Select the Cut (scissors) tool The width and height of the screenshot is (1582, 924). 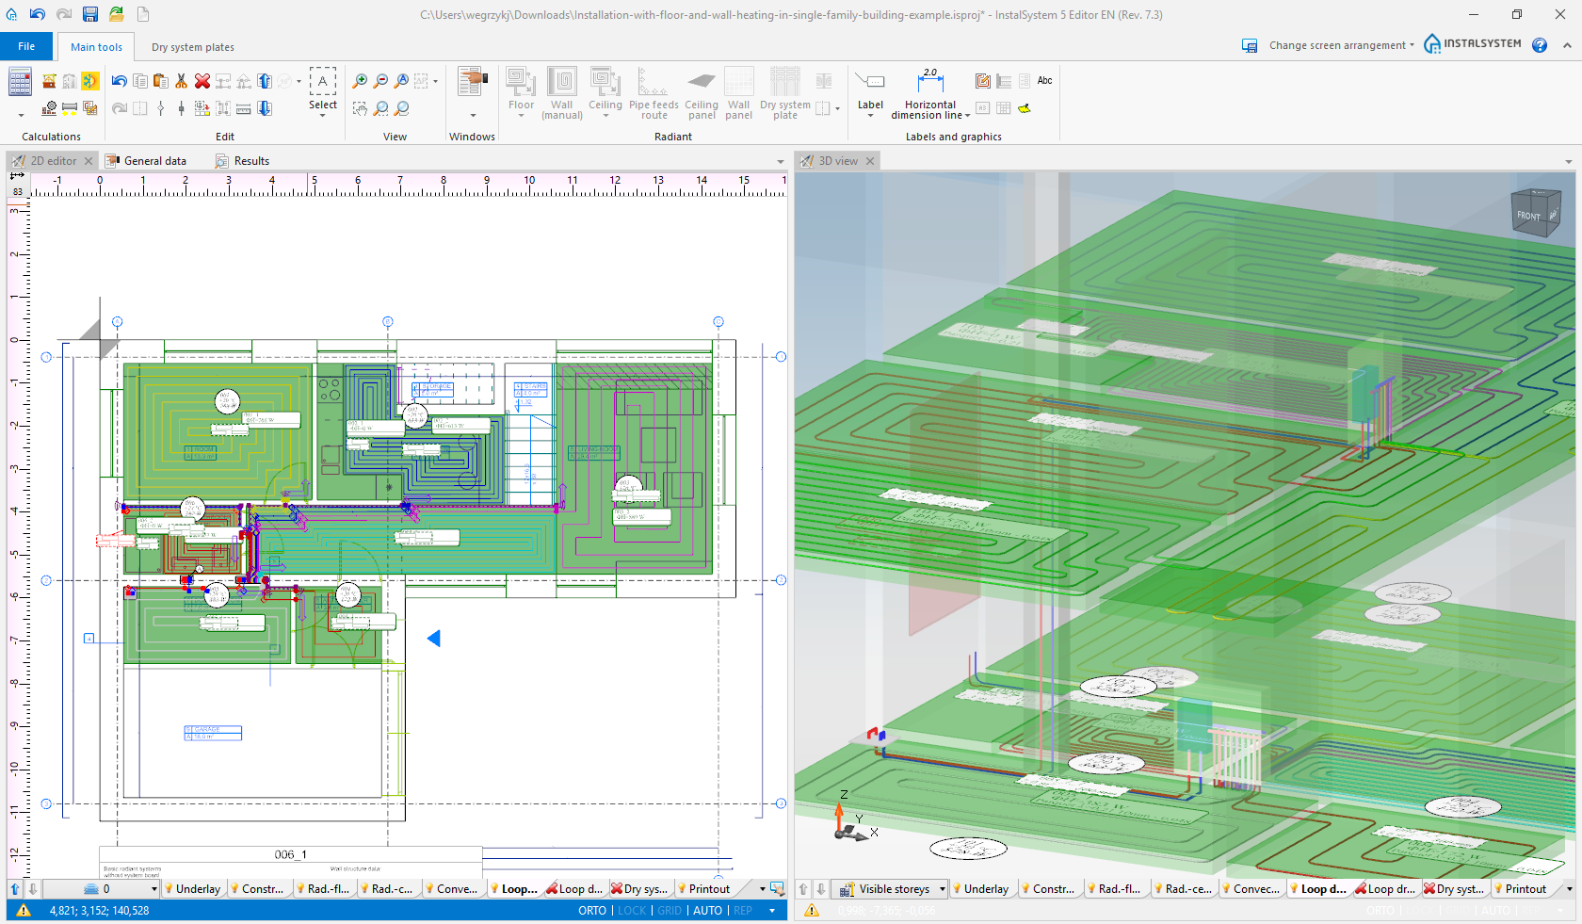pos(181,81)
